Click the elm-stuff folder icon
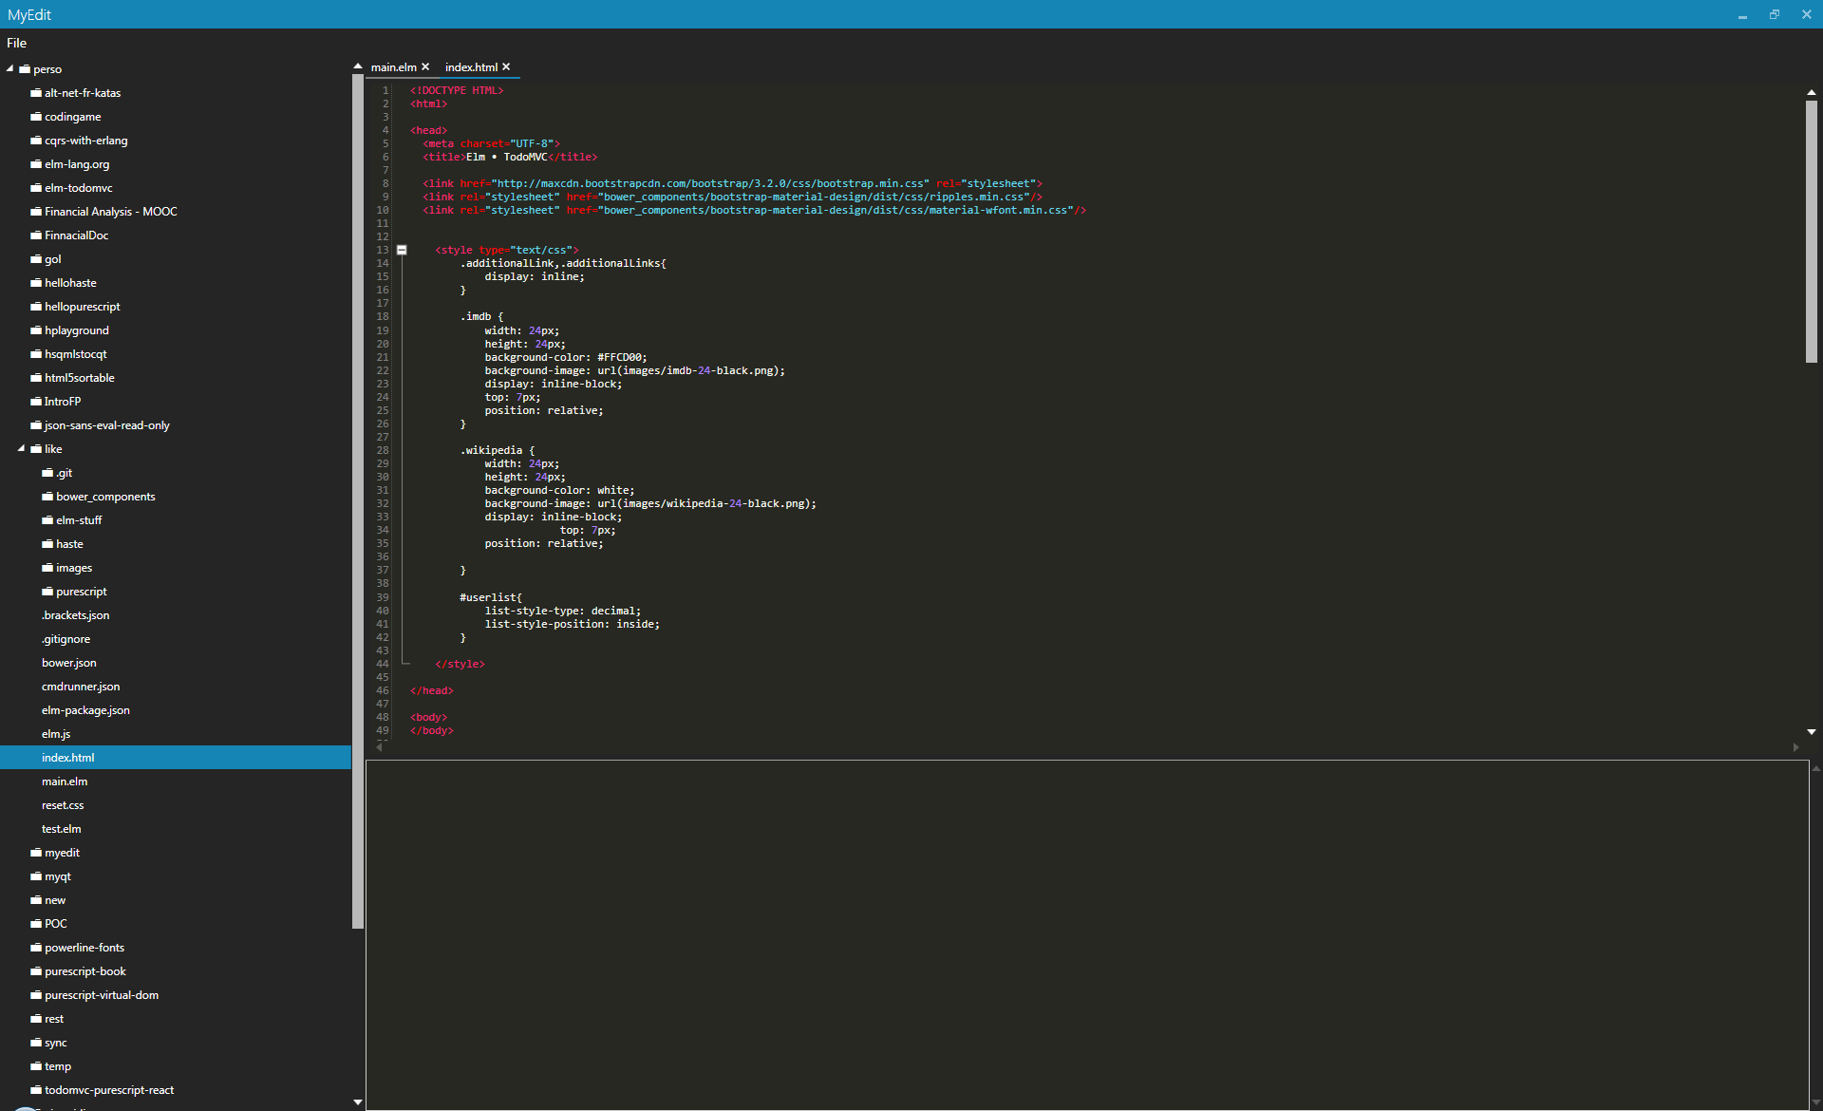This screenshot has width=1823, height=1111. pos(47,520)
